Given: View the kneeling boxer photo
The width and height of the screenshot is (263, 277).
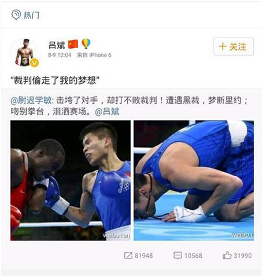Looking at the screenshot, I should (194, 180).
